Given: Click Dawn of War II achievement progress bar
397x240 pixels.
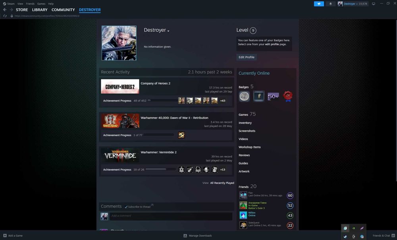Looking at the screenshot, I should tap(158, 135).
